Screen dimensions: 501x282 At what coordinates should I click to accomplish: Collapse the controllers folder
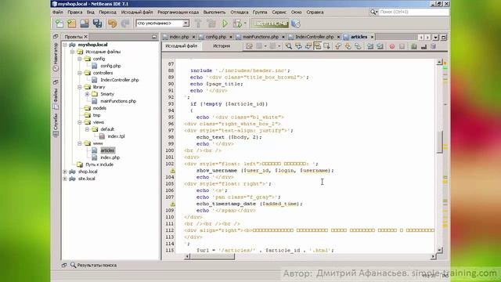coord(80,73)
